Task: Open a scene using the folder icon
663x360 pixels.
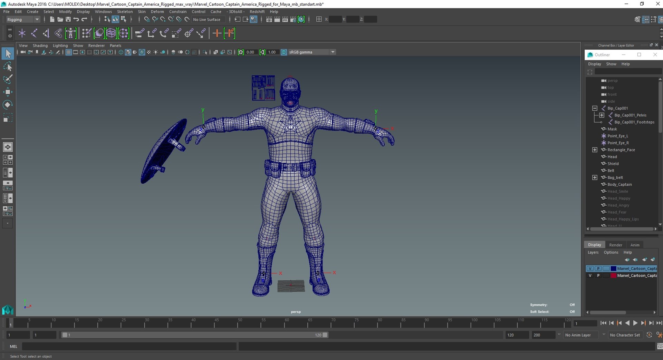Action: (60, 19)
